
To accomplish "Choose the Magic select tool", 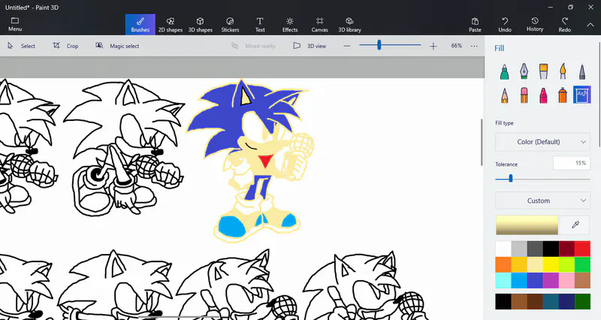I will (x=117, y=46).
